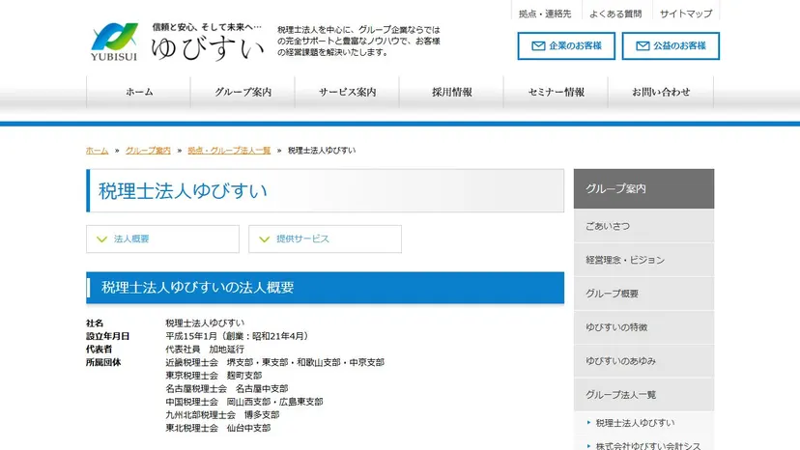
Task: Click the 名古屋税理士会 名古屋中支部 line
Action: [x=226, y=389]
